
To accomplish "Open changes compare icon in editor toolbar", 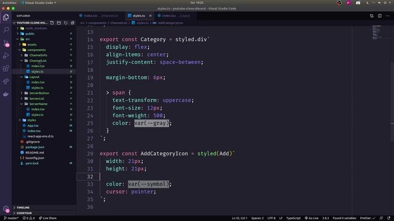I will tap(372, 16).
